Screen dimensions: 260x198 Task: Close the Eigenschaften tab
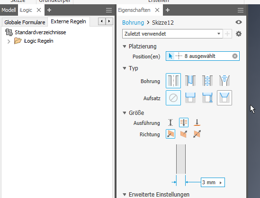click(157, 10)
